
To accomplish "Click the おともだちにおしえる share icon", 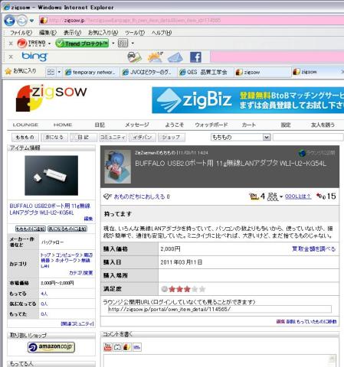I will click(107, 196).
